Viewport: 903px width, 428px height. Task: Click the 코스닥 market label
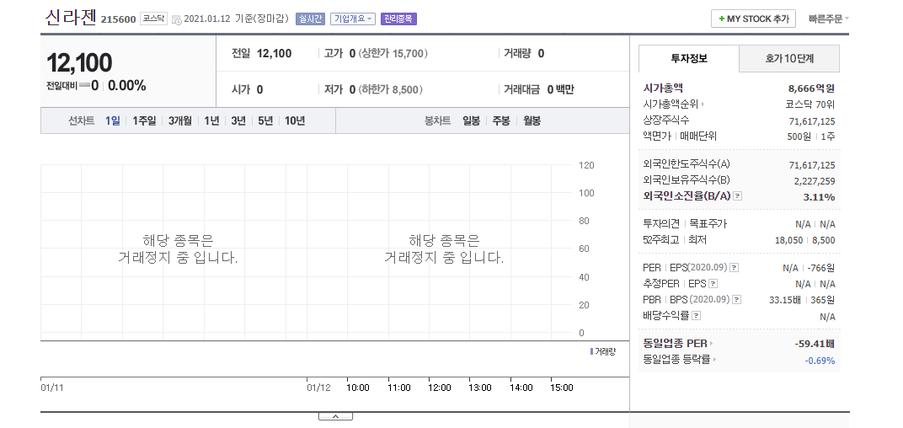pyautogui.click(x=154, y=19)
